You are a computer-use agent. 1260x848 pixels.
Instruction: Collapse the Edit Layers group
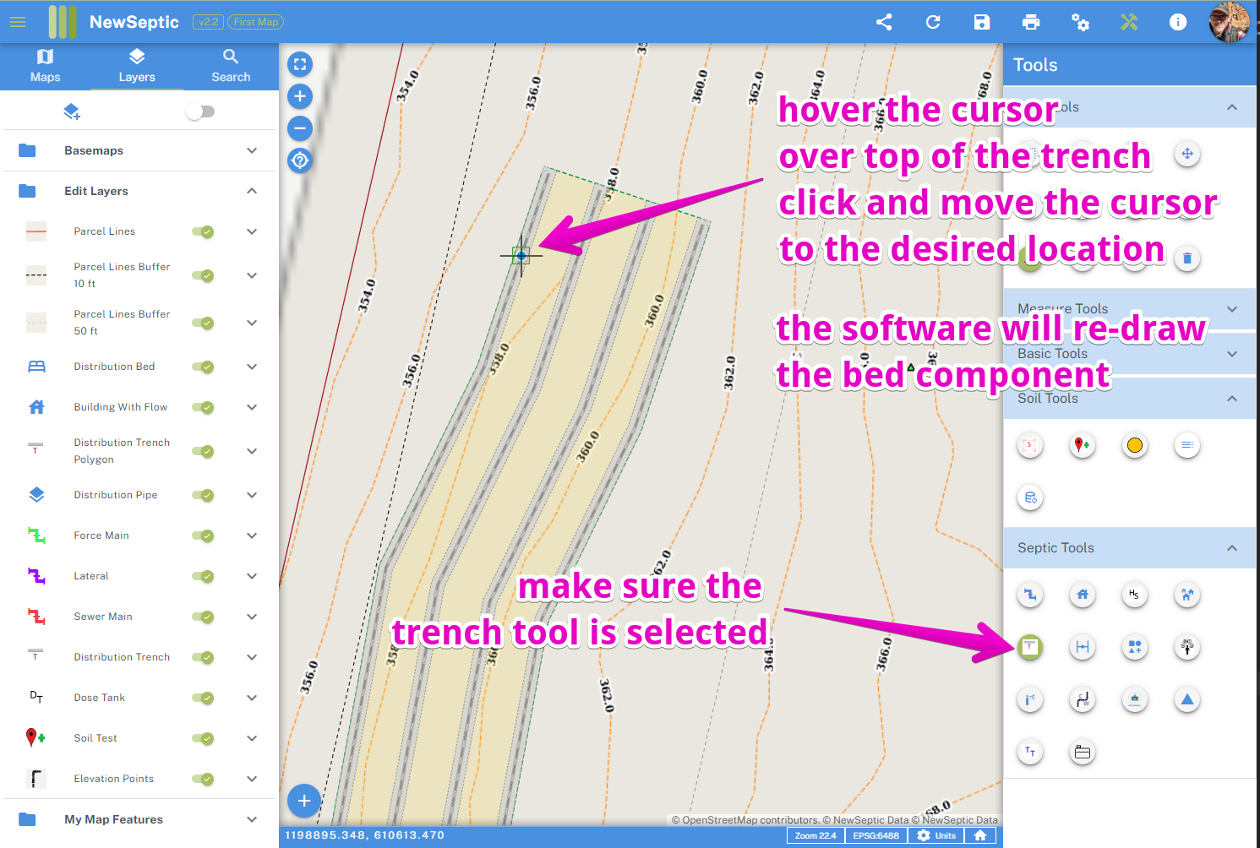click(x=252, y=191)
